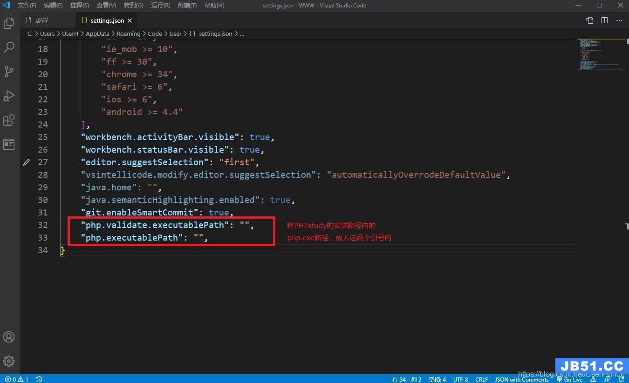This screenshot has width=629, height=383.
Task: Click inside the php.validate.executablePath empty quotes
Action: pyautogui.click(x=245, y=225)
